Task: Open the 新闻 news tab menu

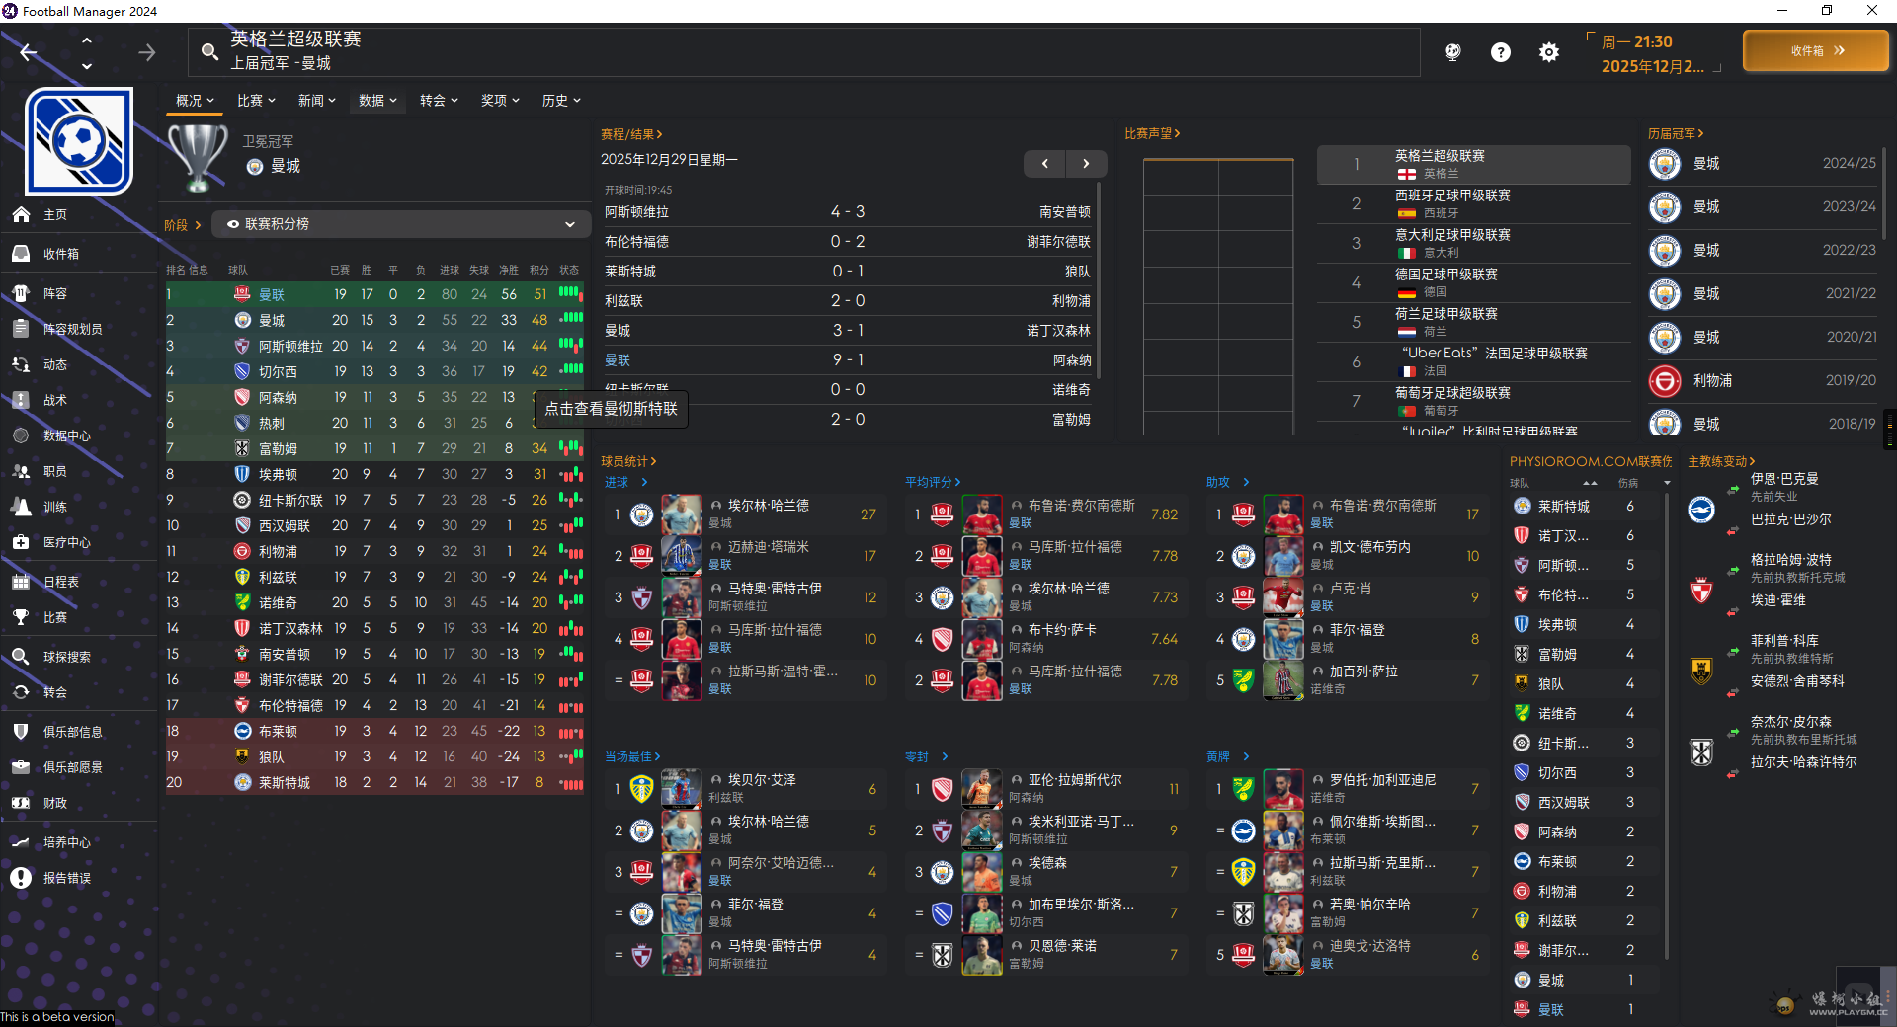Action: click(317, 101)
